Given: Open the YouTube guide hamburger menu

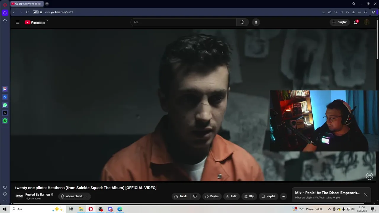Looking at the screenshot, I should tap(17, 22).
